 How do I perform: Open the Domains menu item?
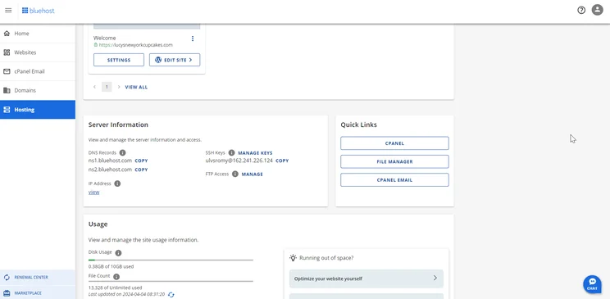click(x=38, y=91)
